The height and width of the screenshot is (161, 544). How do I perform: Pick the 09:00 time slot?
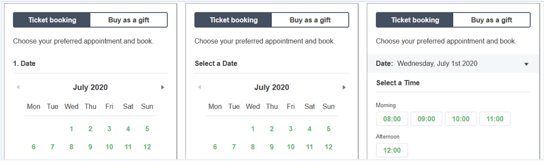pyautogui.click(x=427, y=119)
